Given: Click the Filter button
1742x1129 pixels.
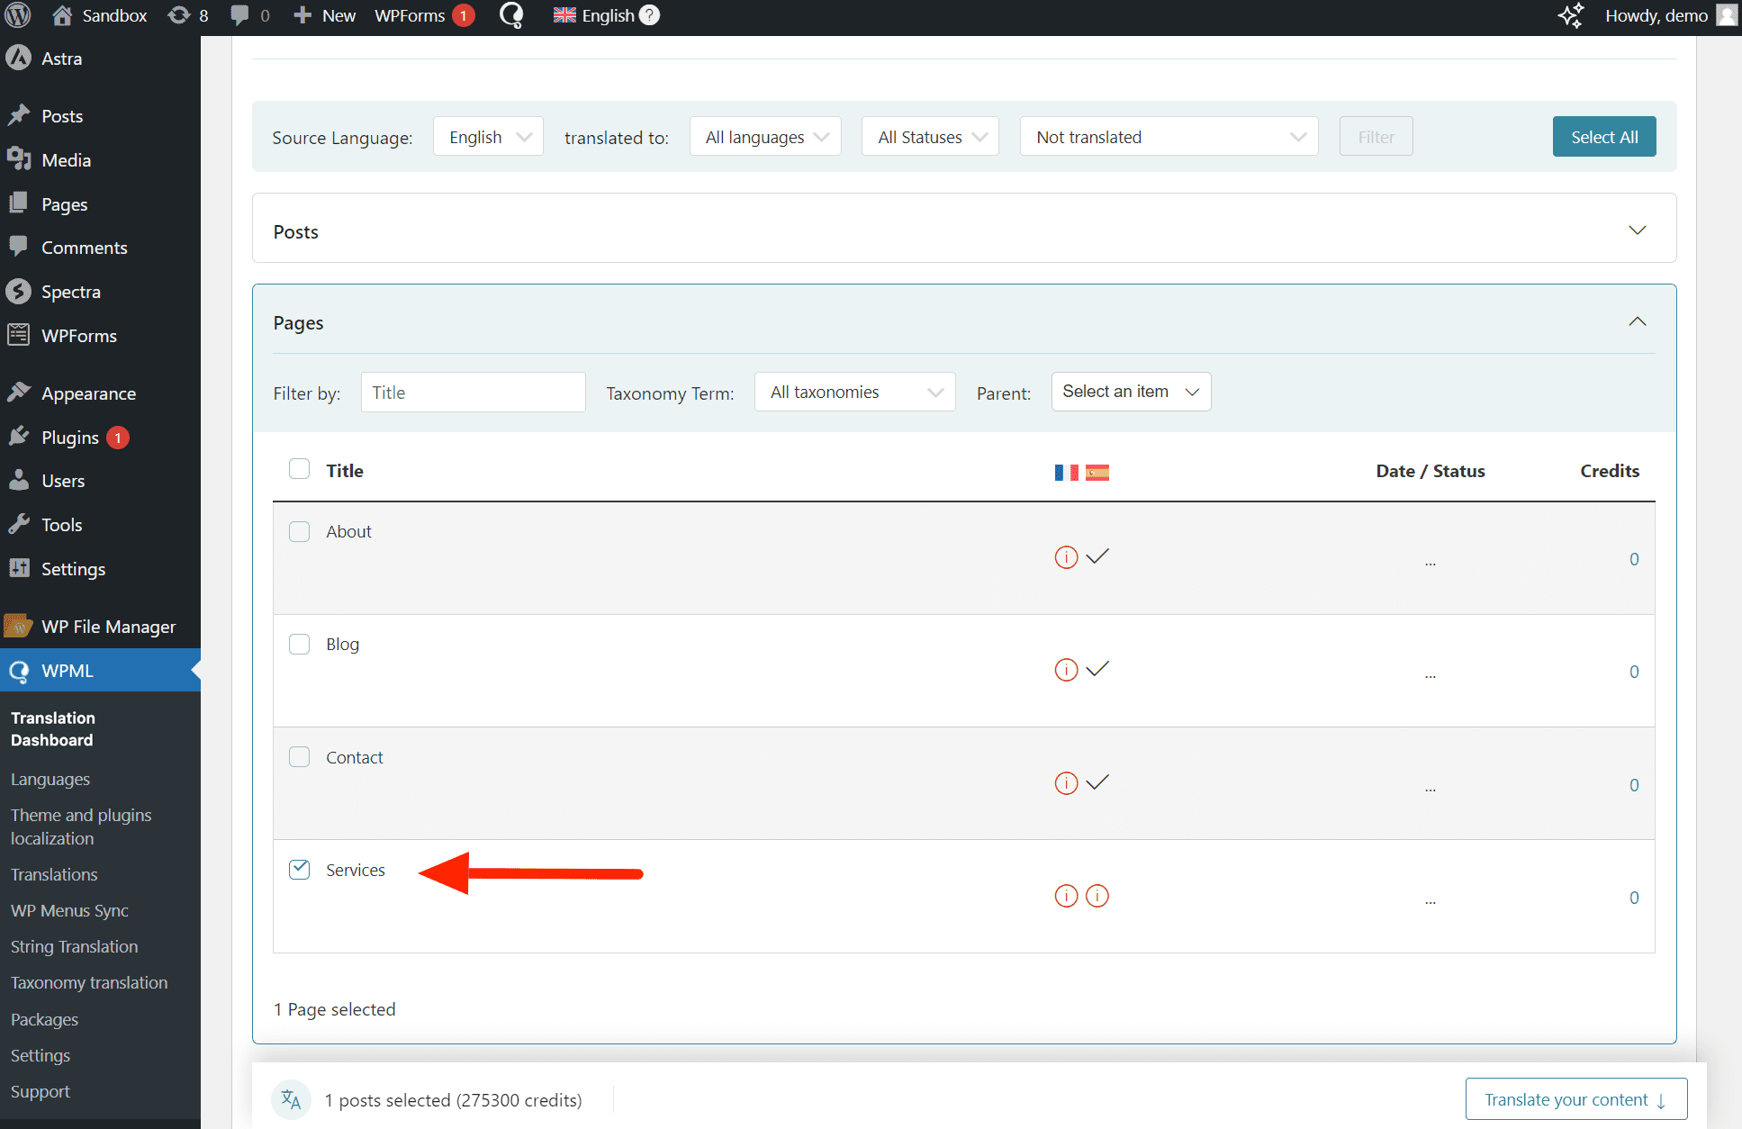Looking at the screenshot, I should (1376, 137).
